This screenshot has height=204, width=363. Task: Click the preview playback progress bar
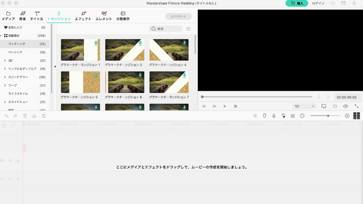coord(257,97)
